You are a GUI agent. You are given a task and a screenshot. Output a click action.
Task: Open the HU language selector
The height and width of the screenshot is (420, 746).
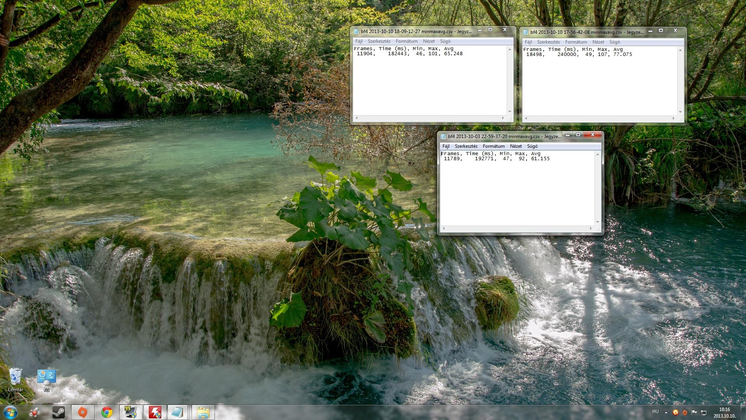655,411
